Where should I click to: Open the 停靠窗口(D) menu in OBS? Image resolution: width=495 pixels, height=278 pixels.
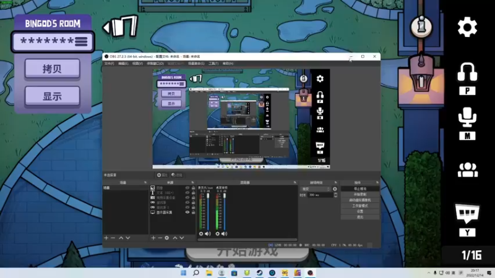tap(155, 64)
